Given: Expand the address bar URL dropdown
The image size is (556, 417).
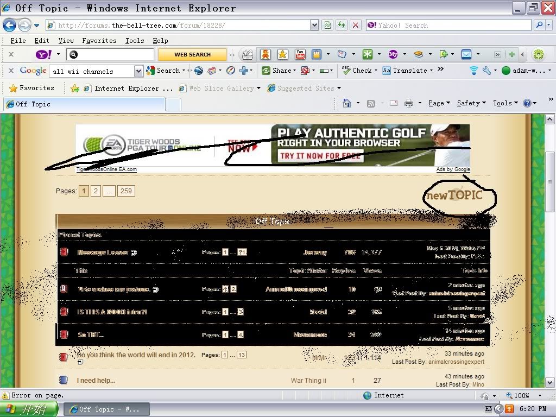Looking at the screenshot, I should click(314, 26).
